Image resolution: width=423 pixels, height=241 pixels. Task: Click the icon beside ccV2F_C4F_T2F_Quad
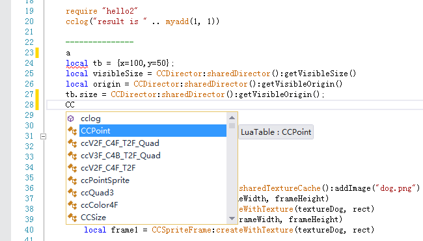[x=72, y=143]
